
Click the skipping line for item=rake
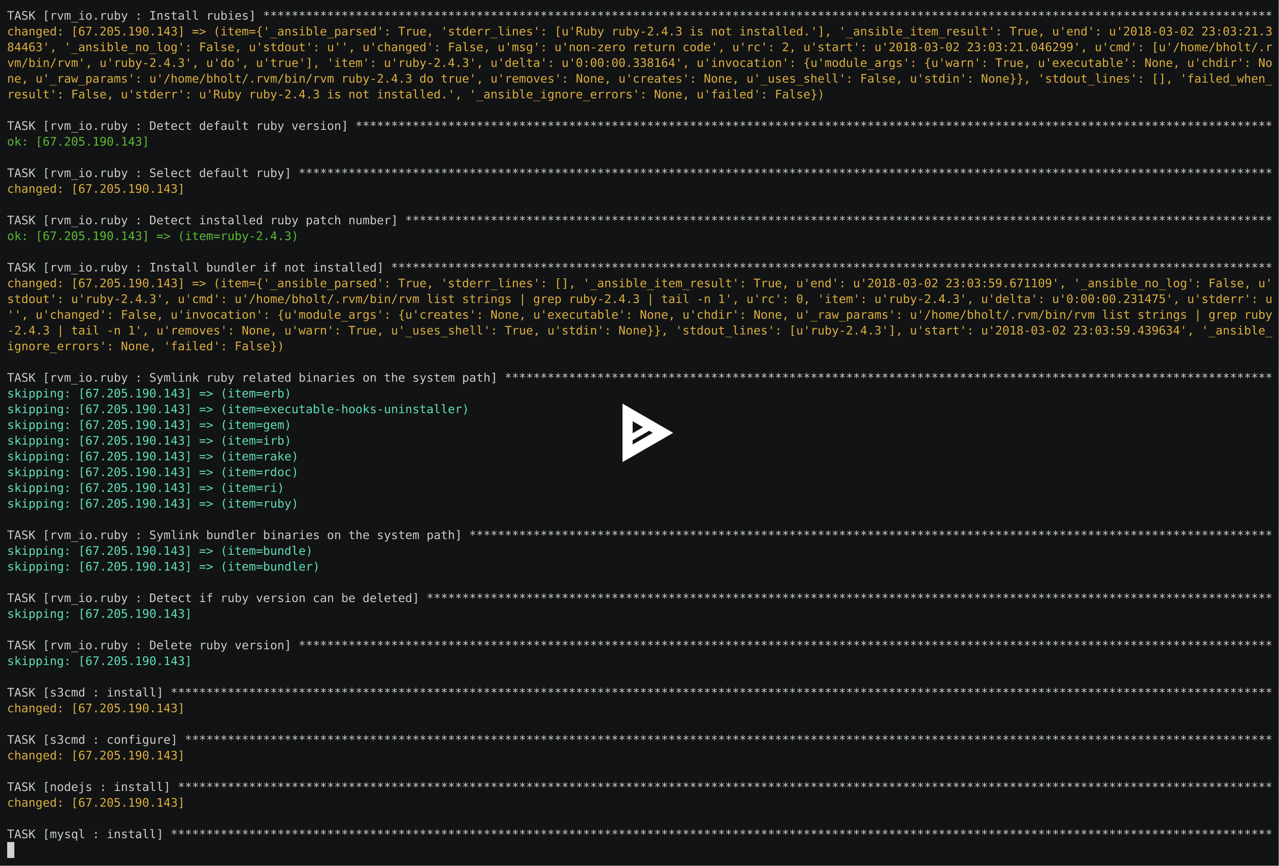pyautogui.click(x=153, y=456)
